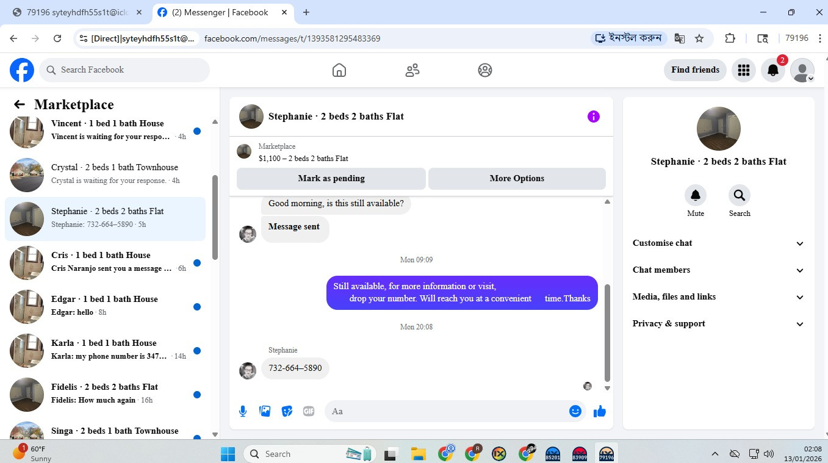Open clock showing 02:08 13/01/2026

tap(804, 454)
